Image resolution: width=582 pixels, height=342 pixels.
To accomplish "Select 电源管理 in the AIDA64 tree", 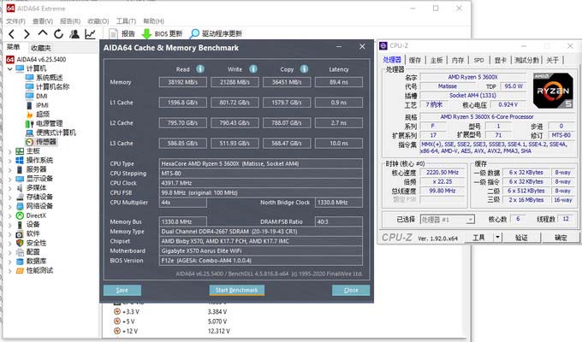I will (x=45, y=123).
